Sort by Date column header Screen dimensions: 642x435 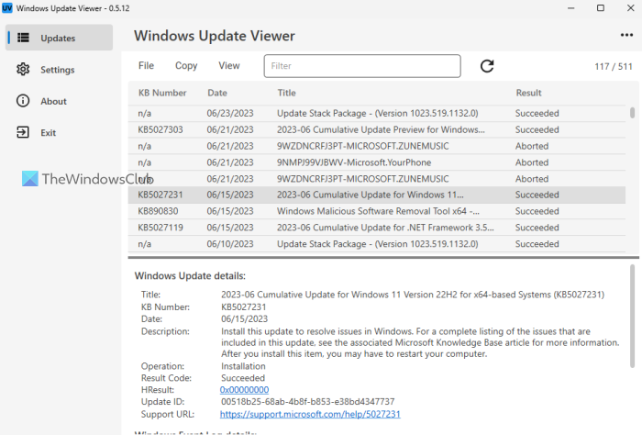coord(217,93)
